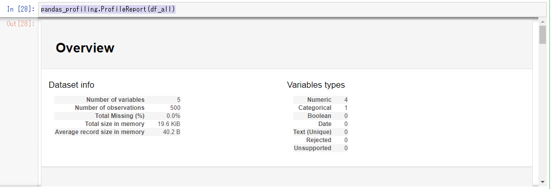555x189 pixels.
Task: Click the Numeric variable type row
Action: [x=321, y=100]
